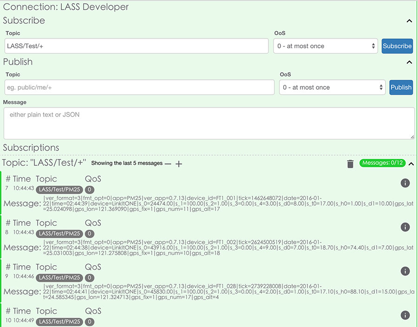Screen dimensions: 418x327
Task: Open the Publish QoS dropdown
Action: [332, 87]
